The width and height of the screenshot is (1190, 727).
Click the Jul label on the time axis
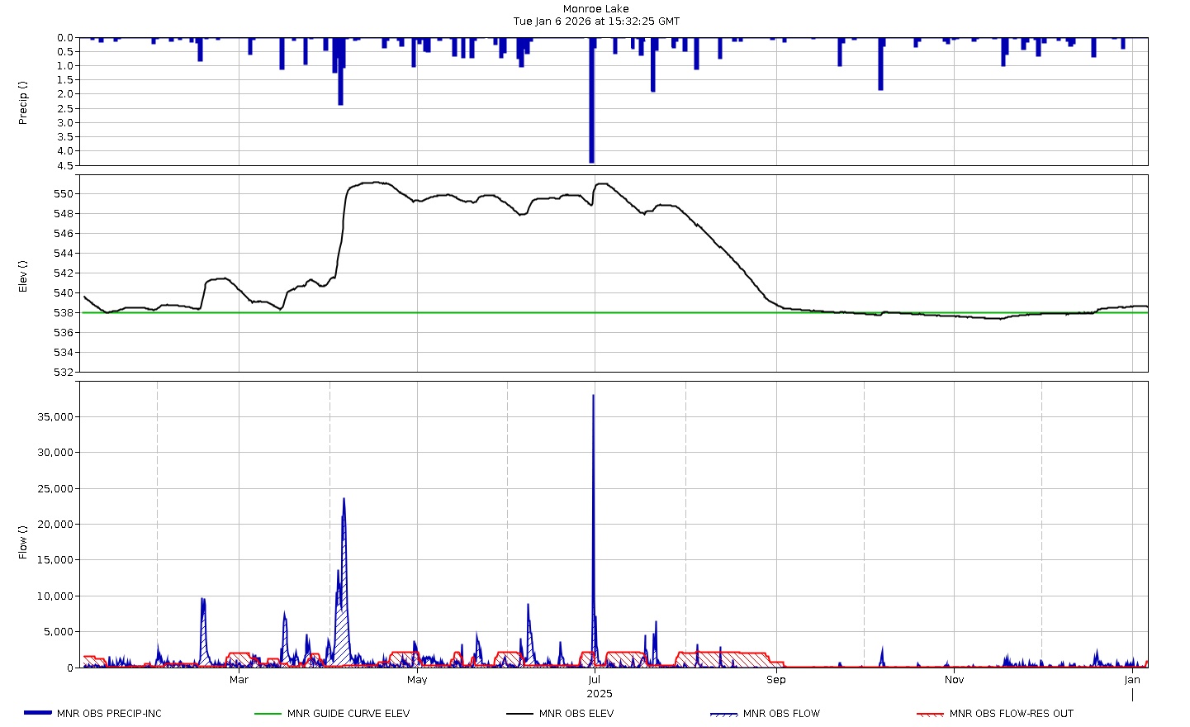[594, 680]
